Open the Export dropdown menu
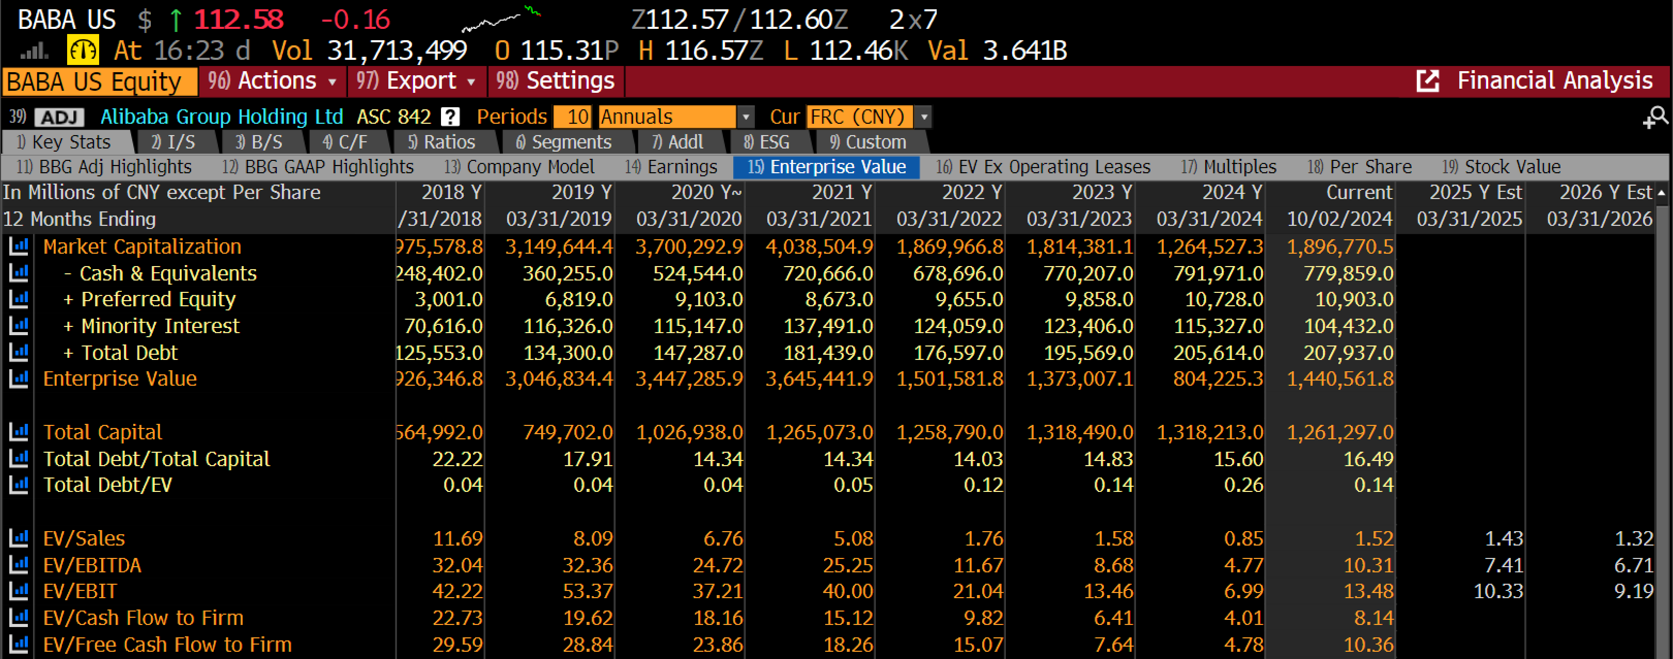This screenshot has height=659, width=1673. tap(417, 81)
